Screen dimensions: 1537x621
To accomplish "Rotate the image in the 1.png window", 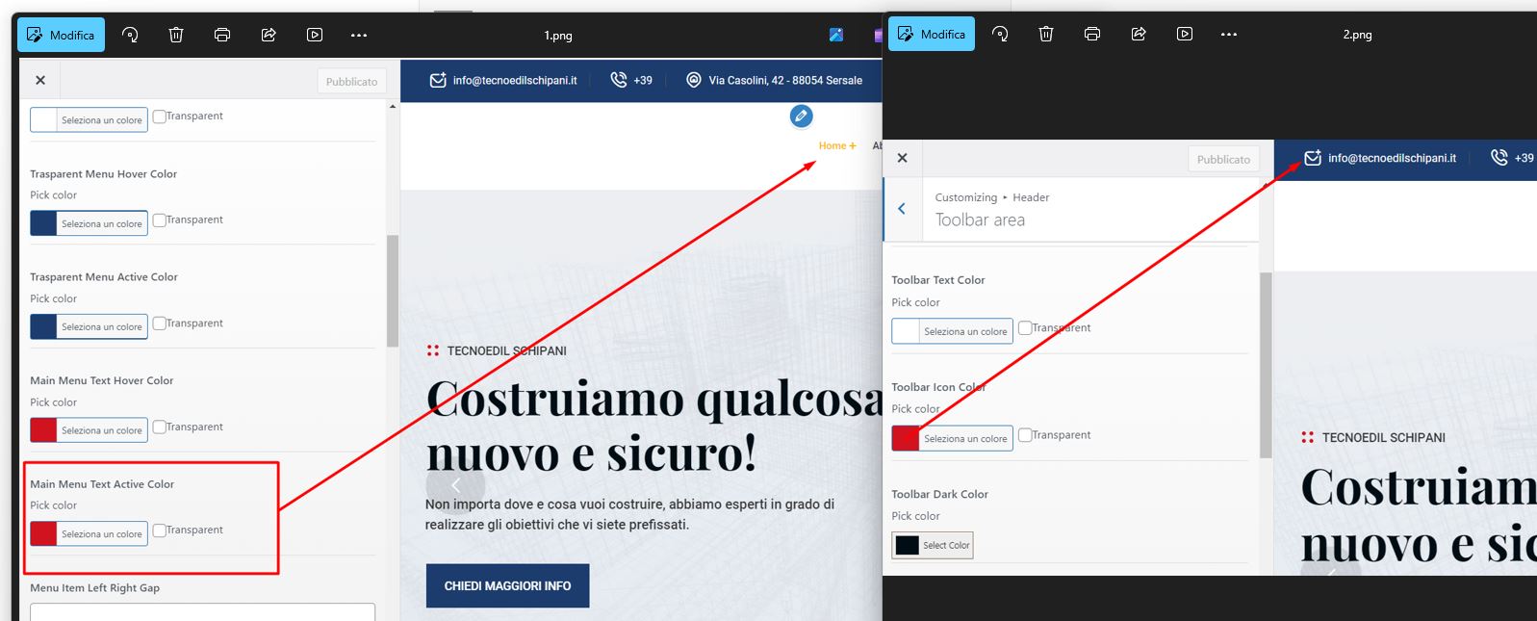I will click(x=130, y=35).
